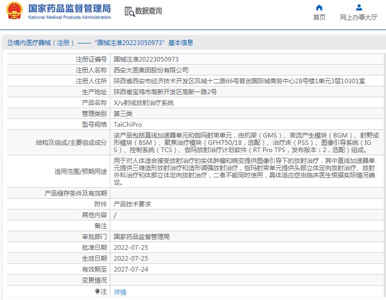This screenshot has height=300, width=386.
Task: Select registrant name 西安大医集团股份有限公司
Action: 151,70
